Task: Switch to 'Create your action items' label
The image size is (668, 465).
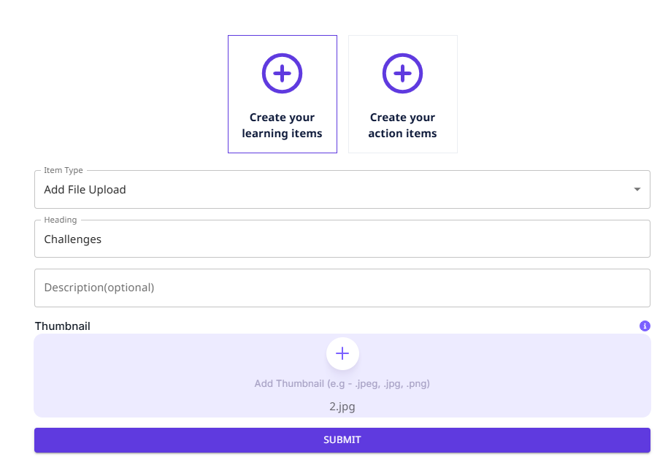Action: tap(402, 126)
